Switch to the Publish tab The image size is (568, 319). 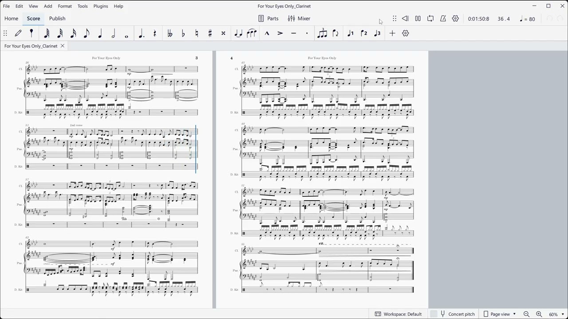coord(57,19)
